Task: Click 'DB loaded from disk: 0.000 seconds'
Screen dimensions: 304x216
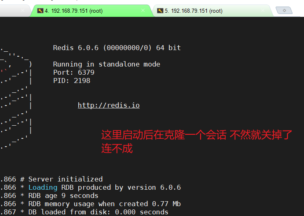Action: (98, 212)
